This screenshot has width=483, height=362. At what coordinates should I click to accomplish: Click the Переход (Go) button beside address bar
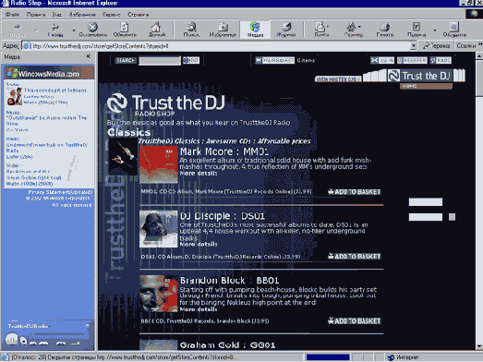pyautogui.click(x=437, y=46)
